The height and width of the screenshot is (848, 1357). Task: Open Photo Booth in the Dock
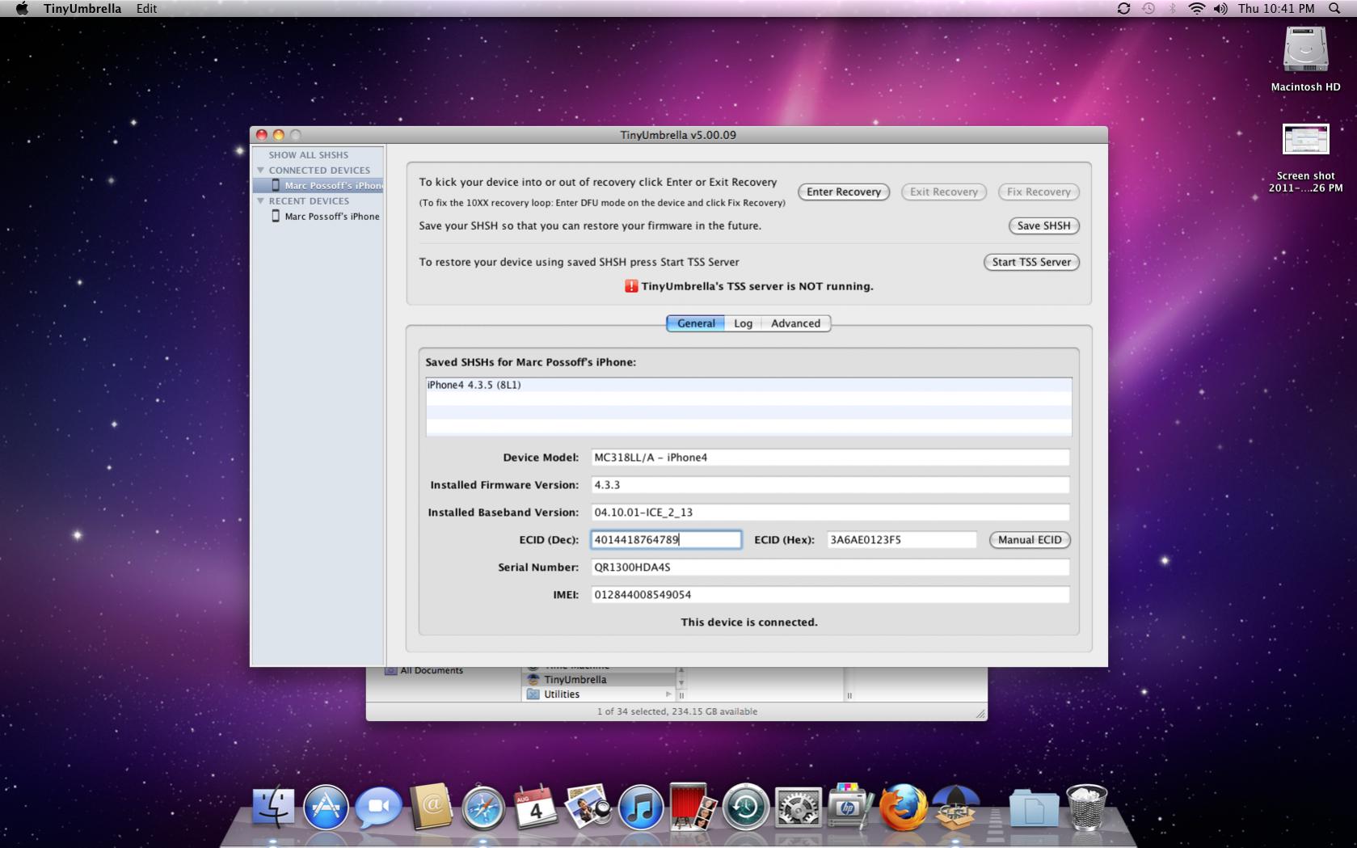(x=693, y=807)
